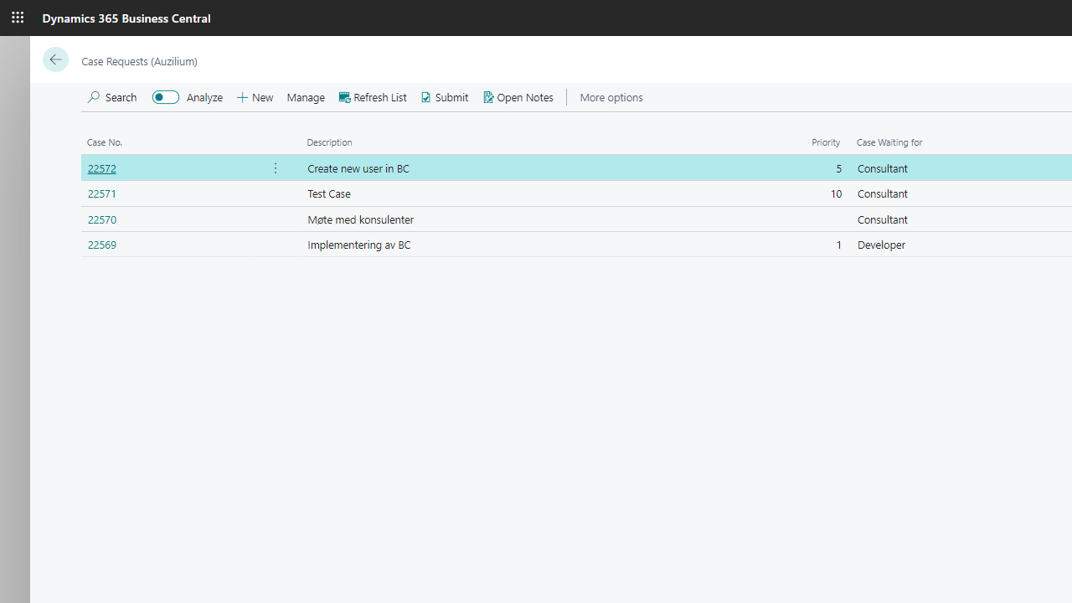1072x603 pixels.
Task: Expand More options
Action: pyautogui.click(x=611, y=97)
